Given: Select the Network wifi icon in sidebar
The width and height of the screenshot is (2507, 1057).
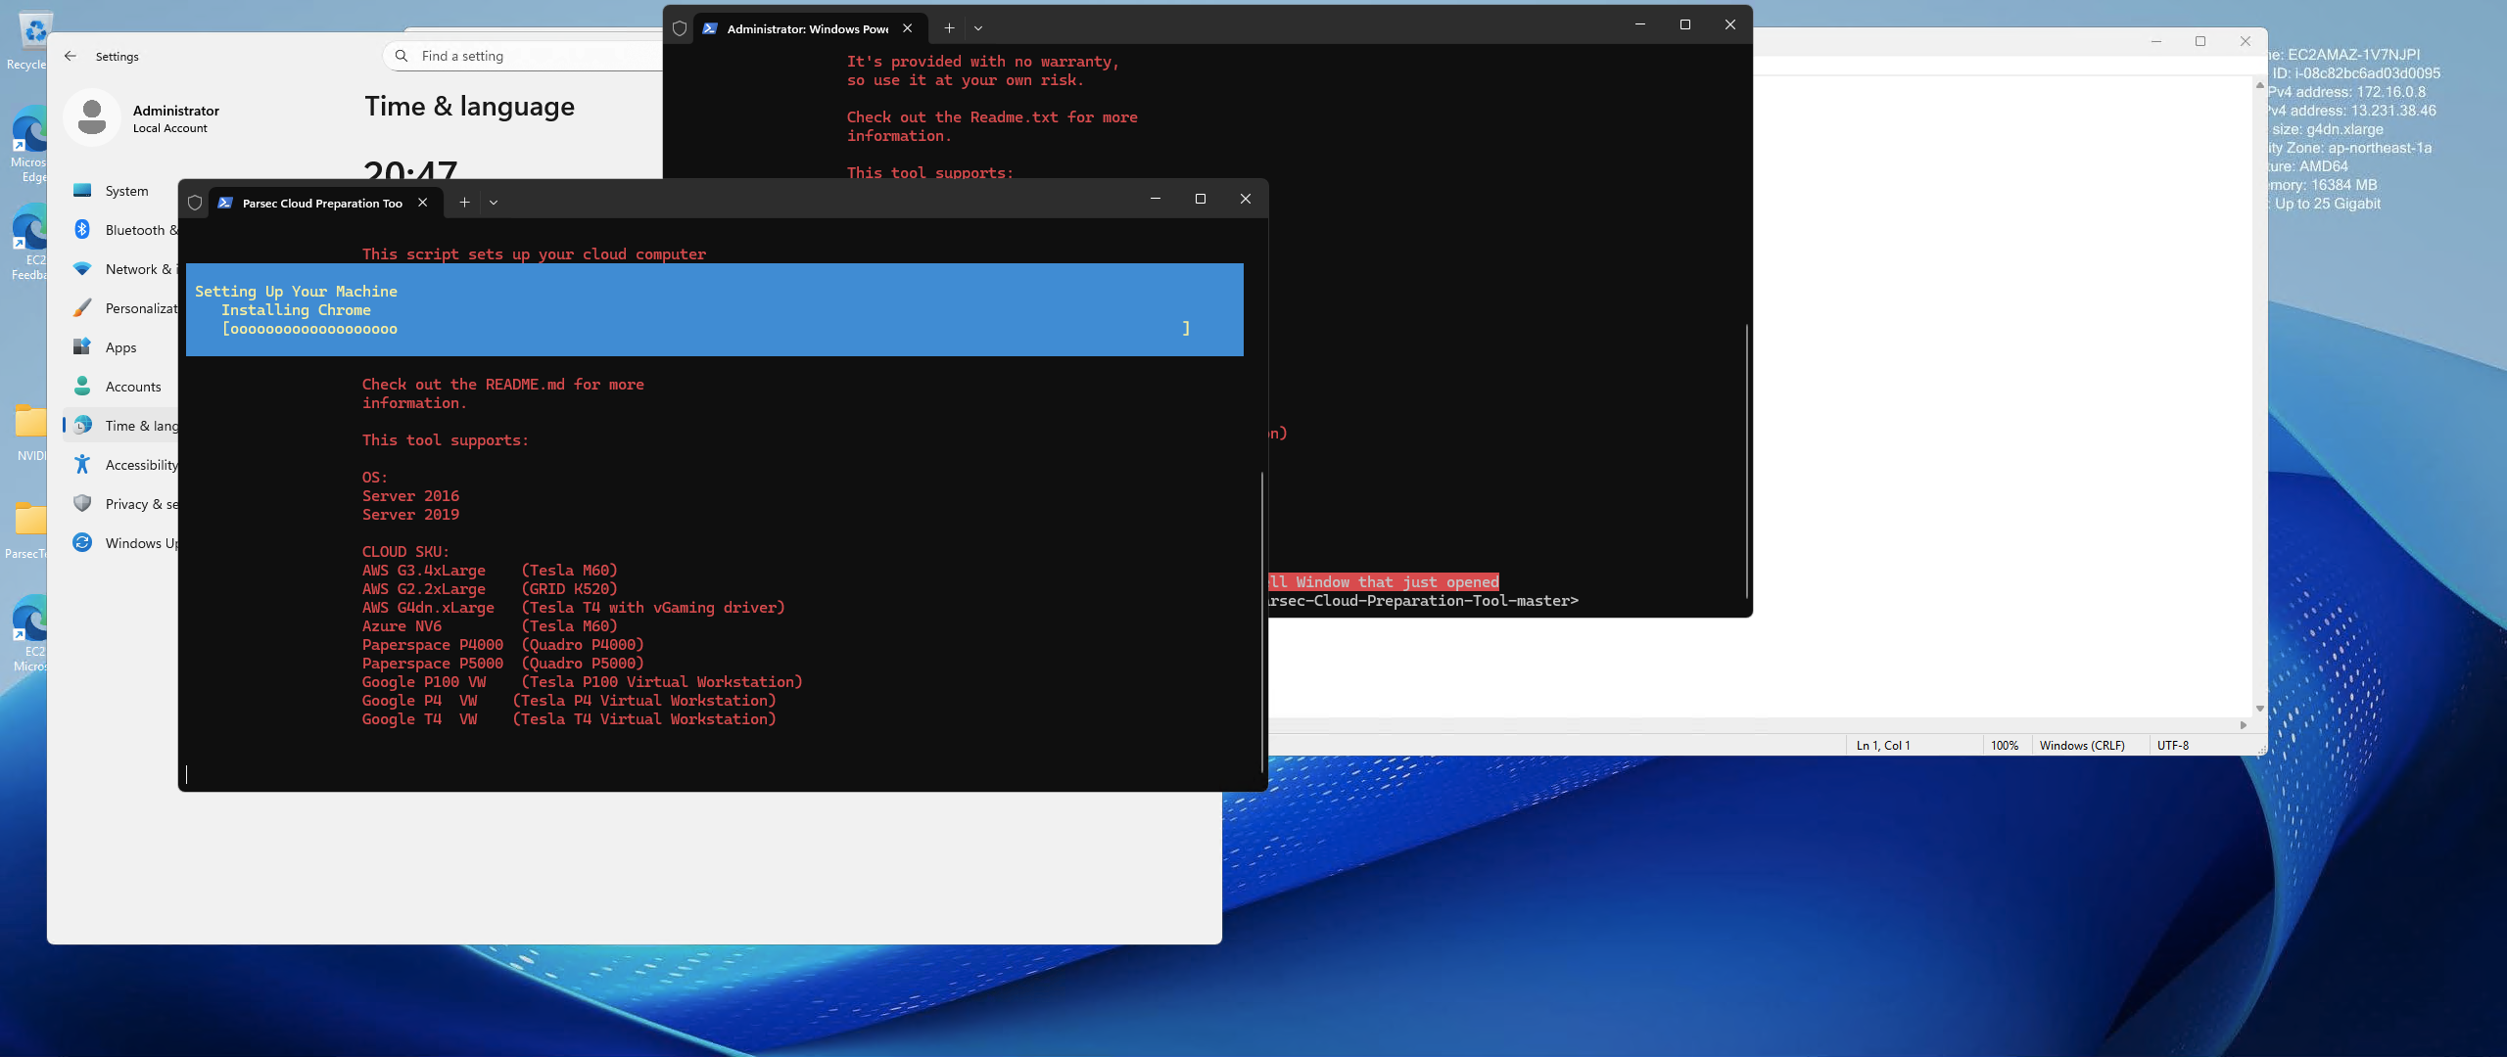Looking at the screenshot, I should pos(82,269).
